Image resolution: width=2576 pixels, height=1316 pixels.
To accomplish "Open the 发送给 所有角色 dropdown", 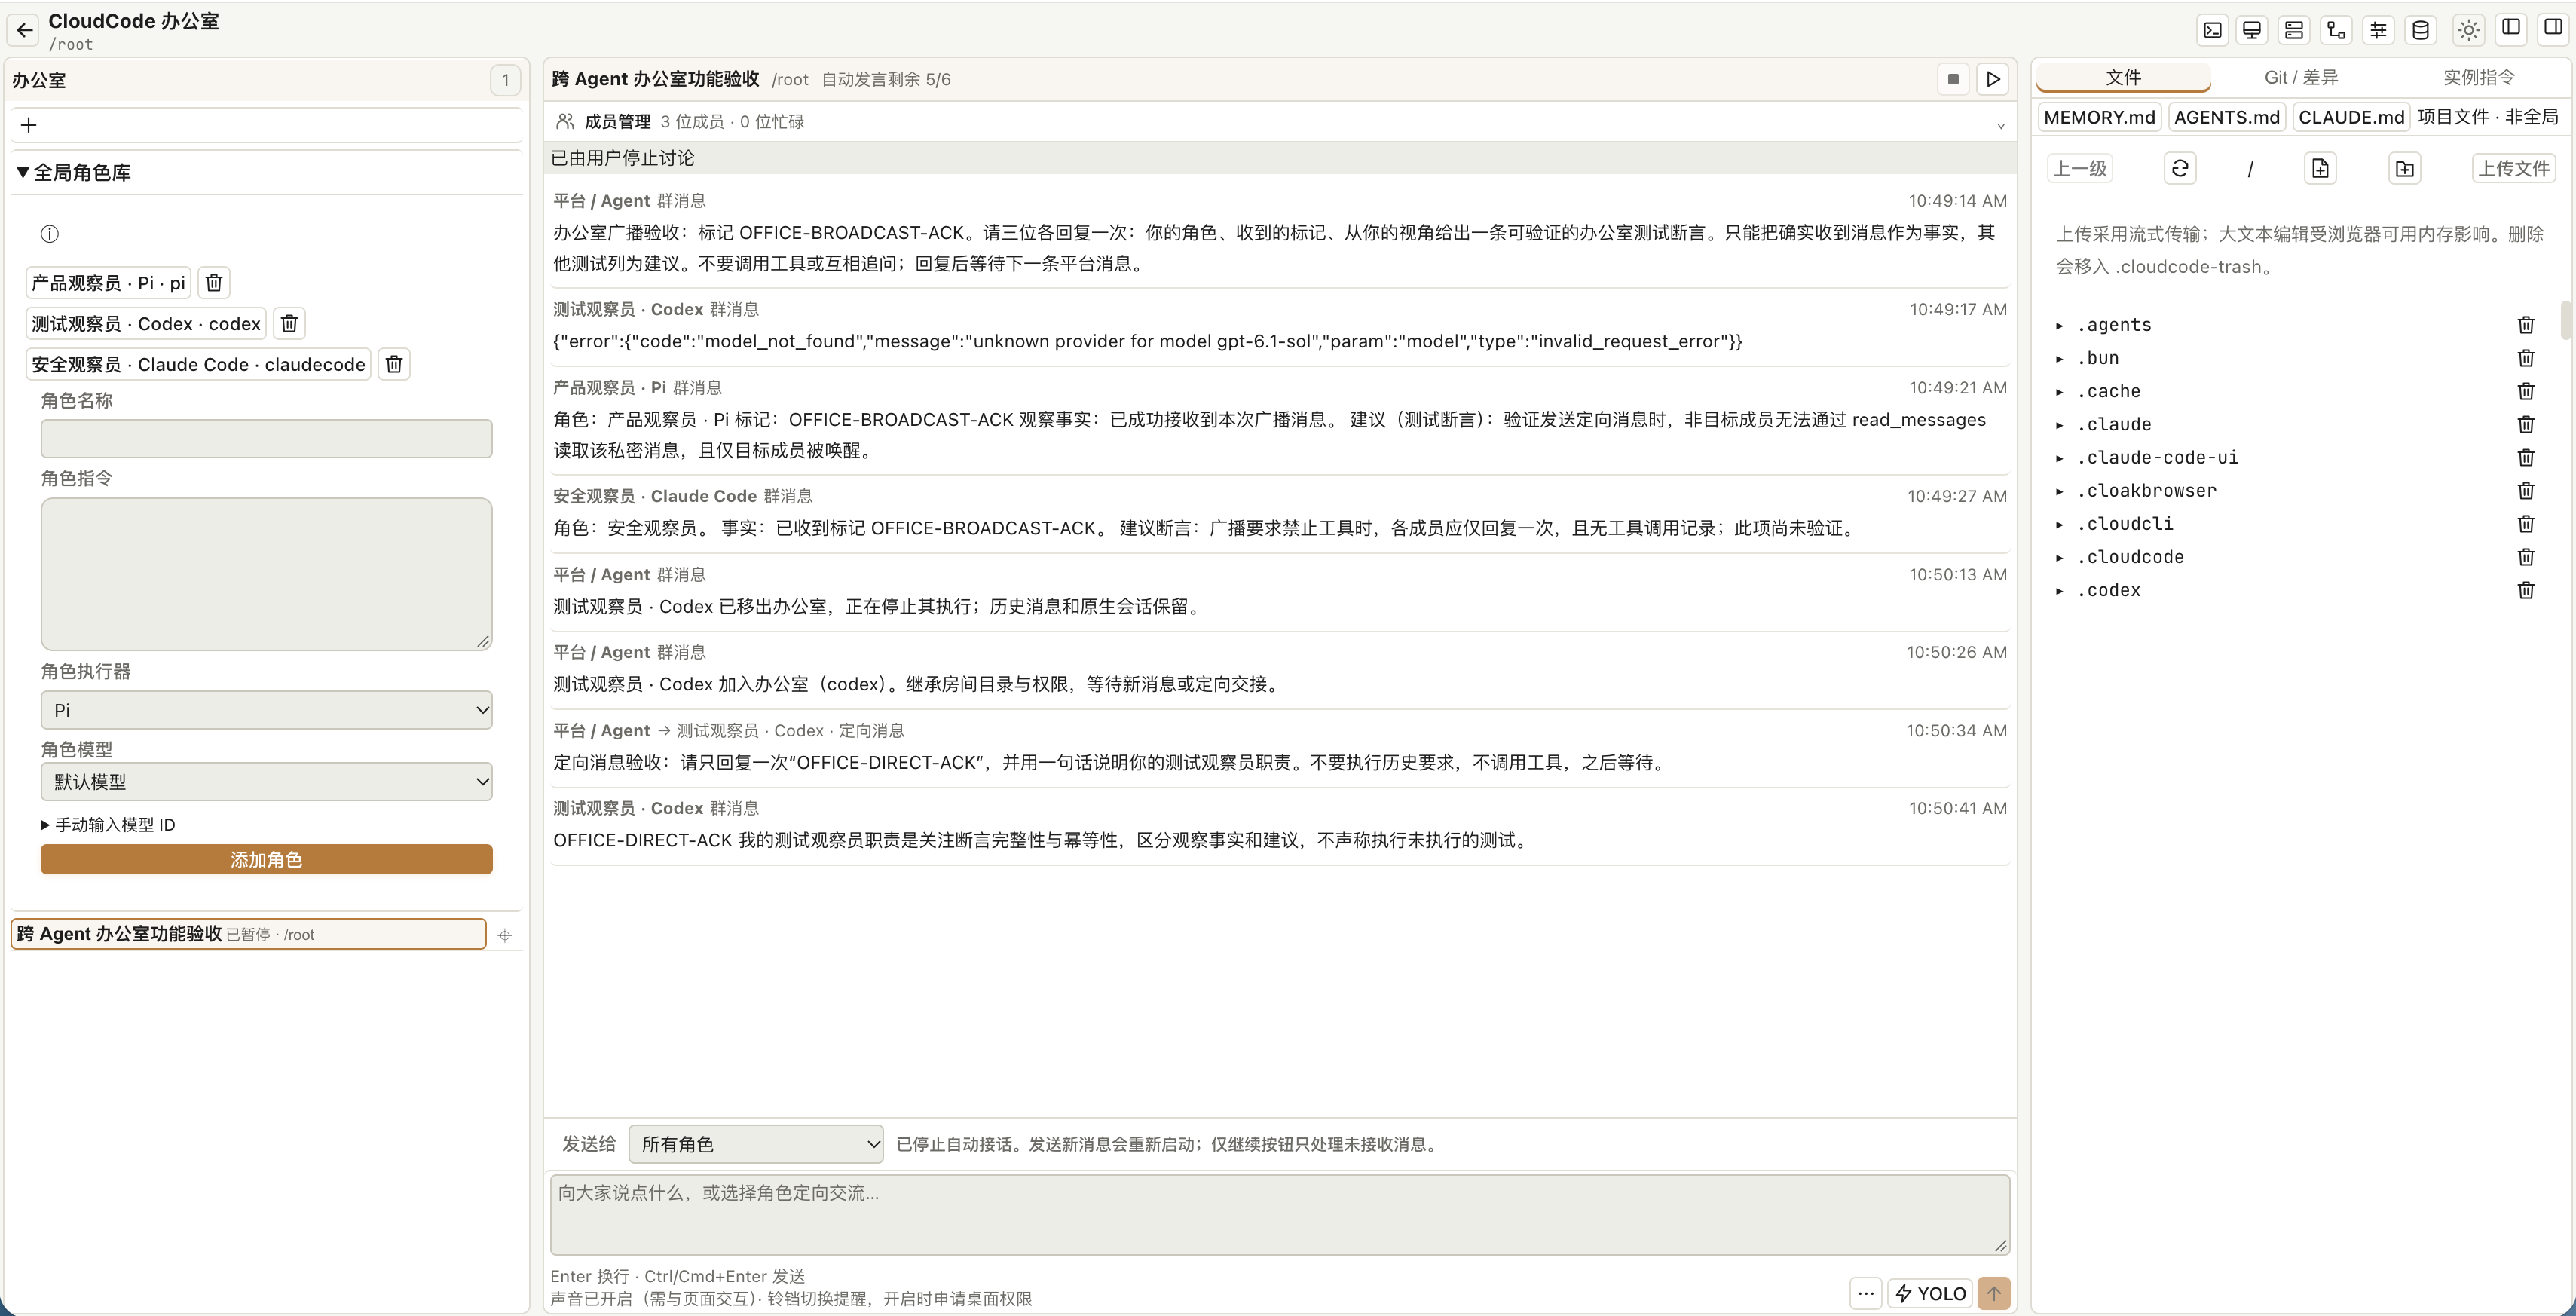I will point(756,1144).
